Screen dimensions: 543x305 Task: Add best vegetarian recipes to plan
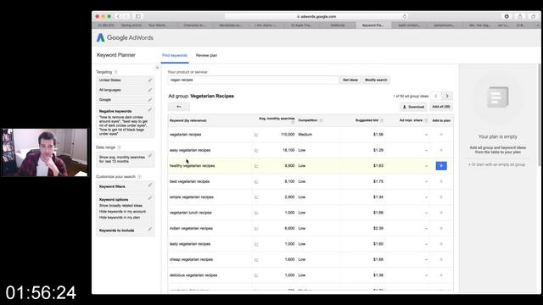pyautogui.click(x=441, y=181)
